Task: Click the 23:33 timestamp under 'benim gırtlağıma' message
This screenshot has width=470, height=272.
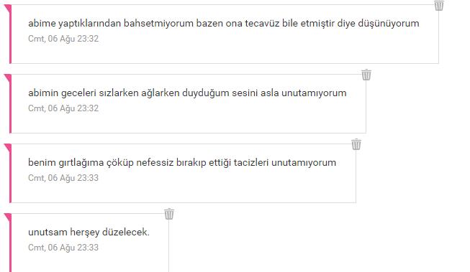Action: click(63, 178)
